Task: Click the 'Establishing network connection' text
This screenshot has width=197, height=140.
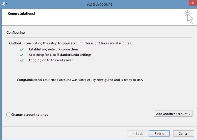Action: tap(53, 49)
